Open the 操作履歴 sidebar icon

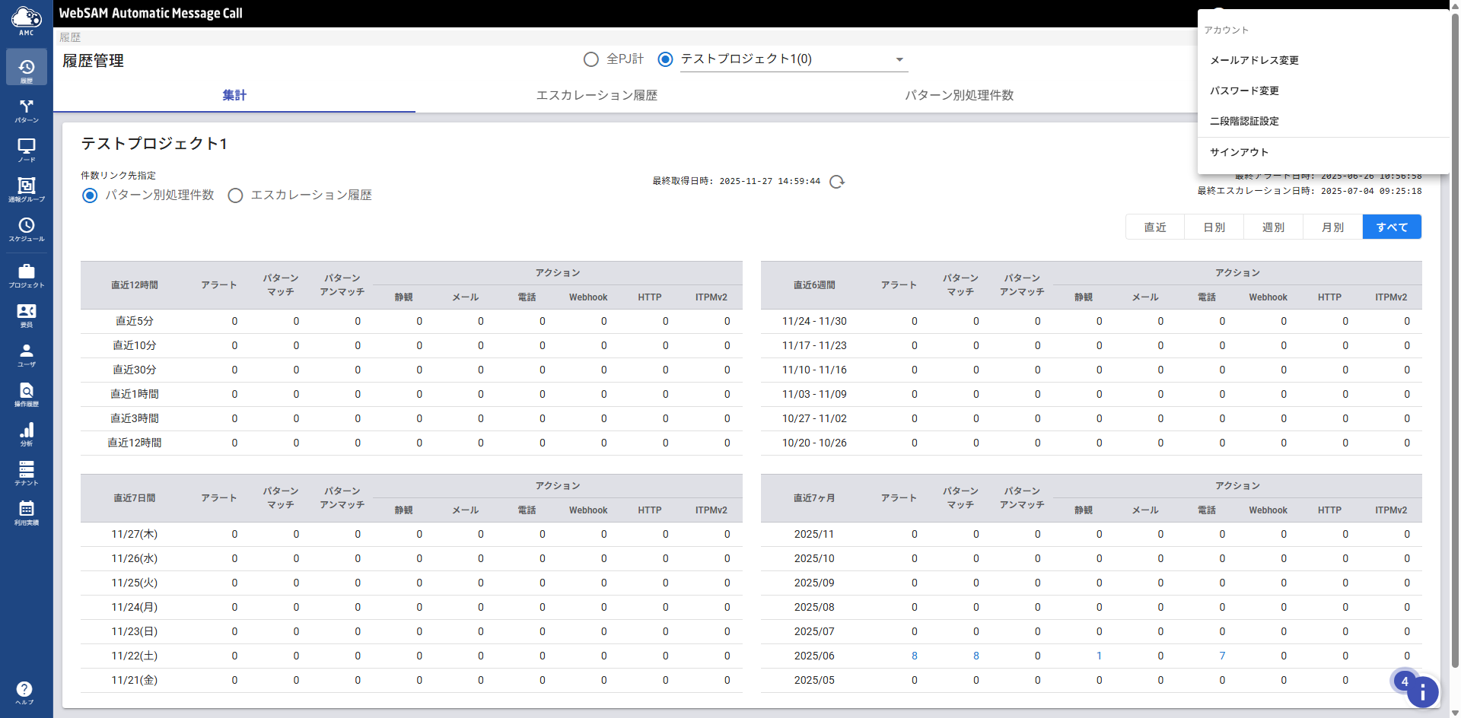[x=27, y=394]
